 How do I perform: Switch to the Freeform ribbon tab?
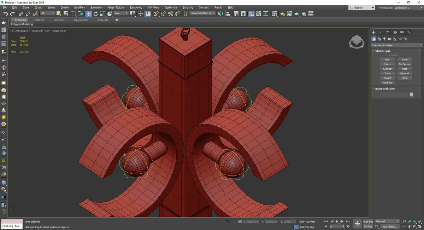(39, 20)
